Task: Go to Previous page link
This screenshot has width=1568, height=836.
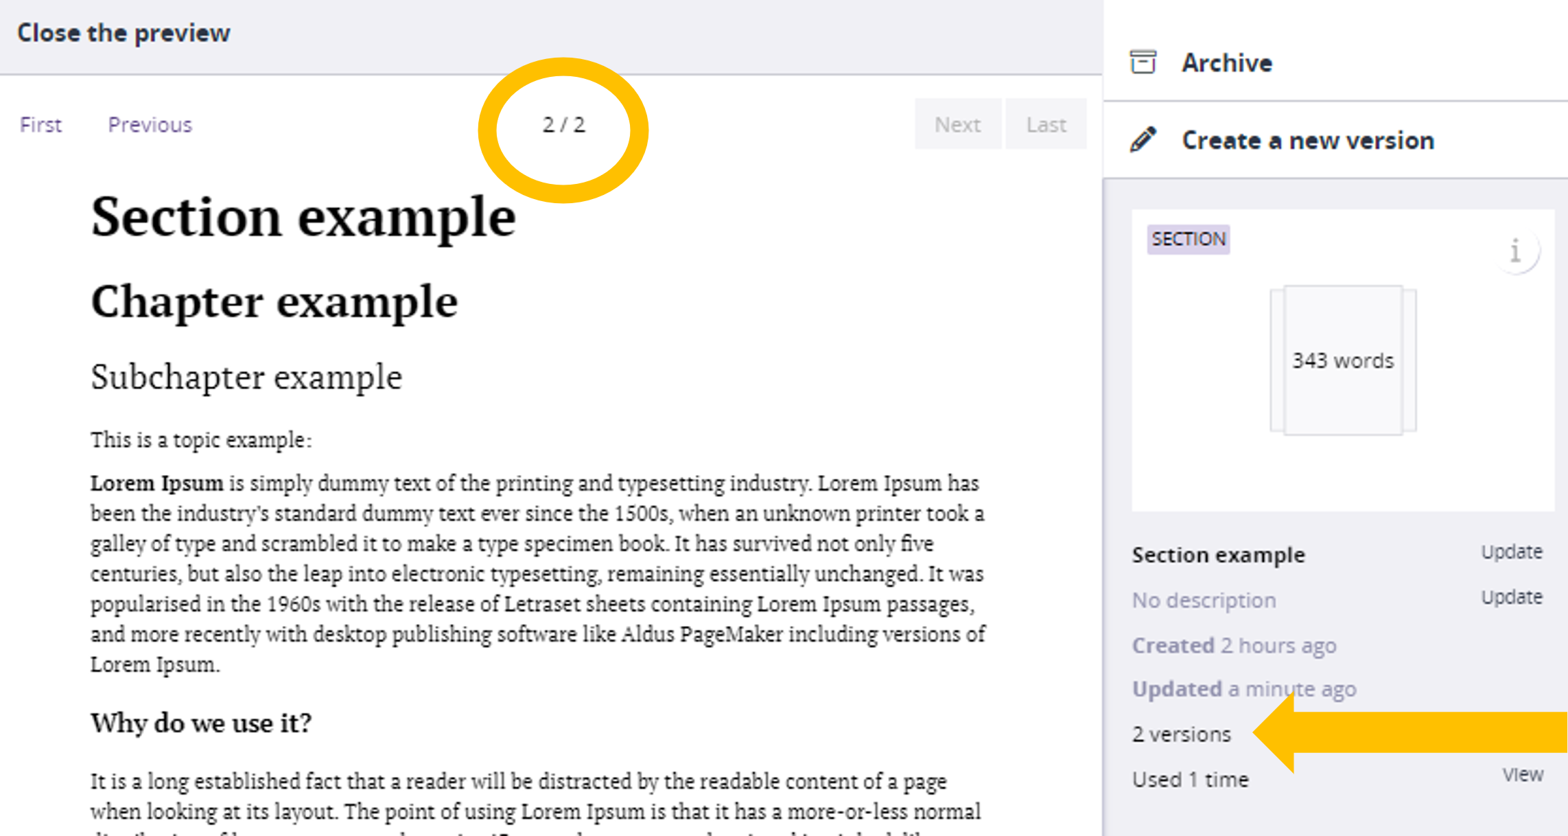Action: click(150, 125)
